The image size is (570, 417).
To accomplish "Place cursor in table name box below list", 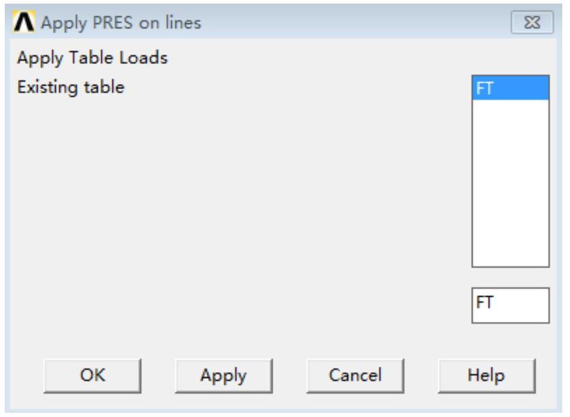I will pyautogui.click(x=510, y=305).
